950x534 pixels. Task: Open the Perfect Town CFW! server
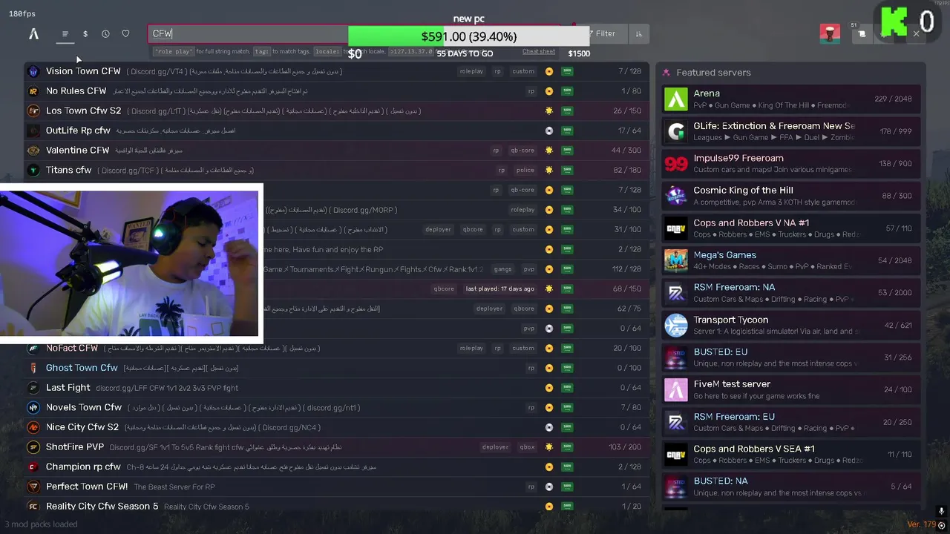(x=336, y=487)
